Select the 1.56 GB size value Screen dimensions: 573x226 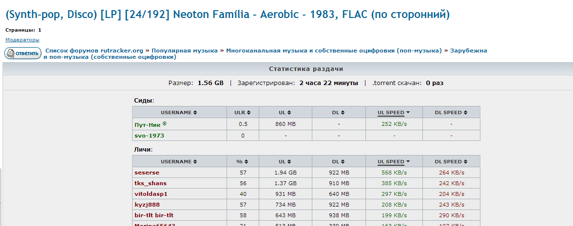coord(210,83)
